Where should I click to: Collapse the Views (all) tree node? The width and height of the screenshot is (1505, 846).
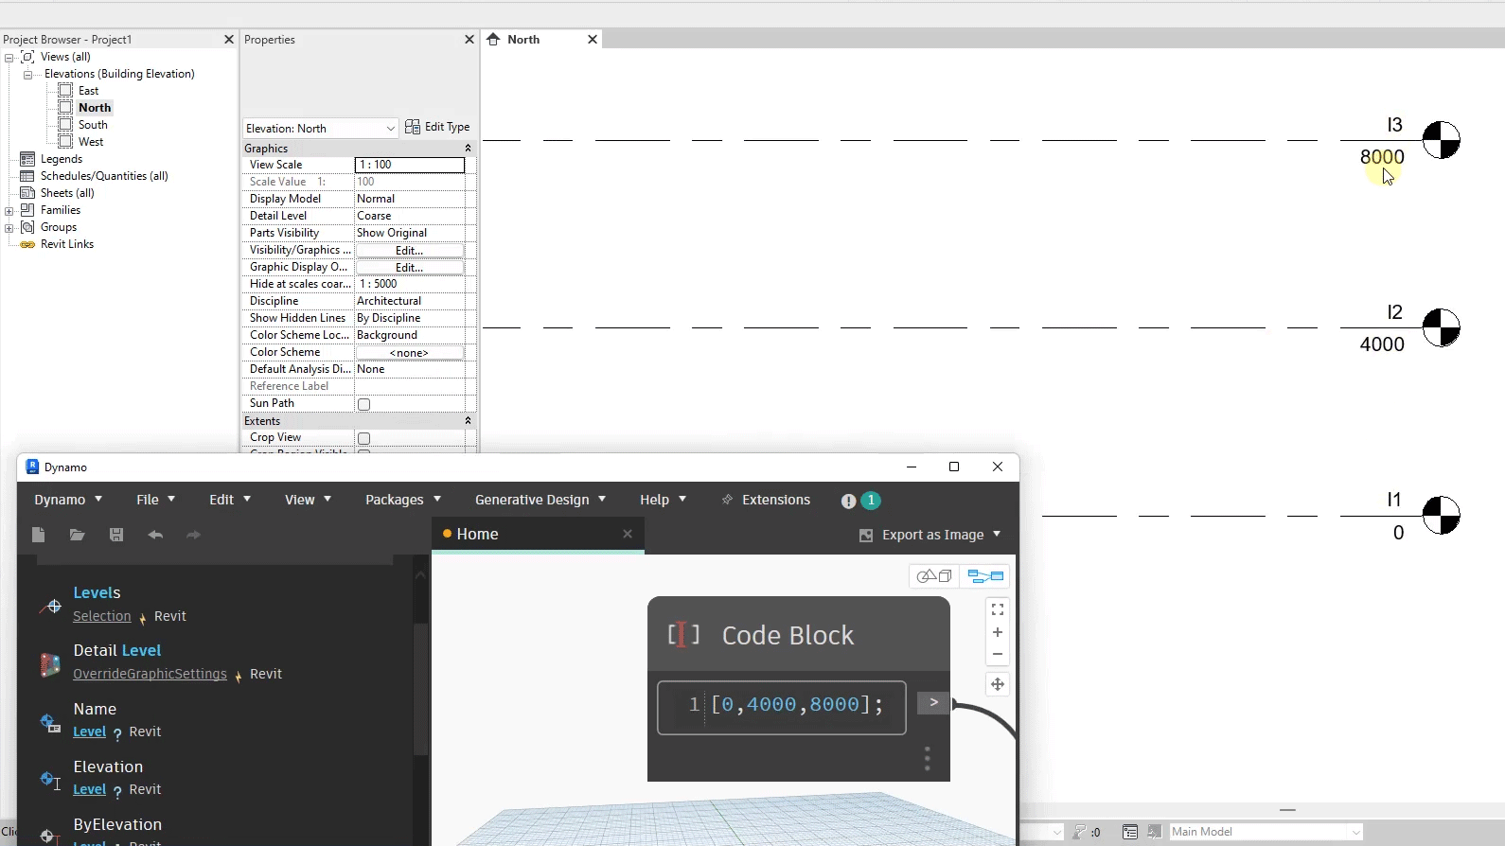[x=9, y=58]
